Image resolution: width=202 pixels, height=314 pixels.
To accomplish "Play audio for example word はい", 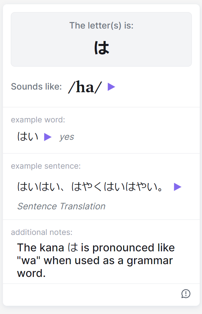I will [x=48, y=137].
